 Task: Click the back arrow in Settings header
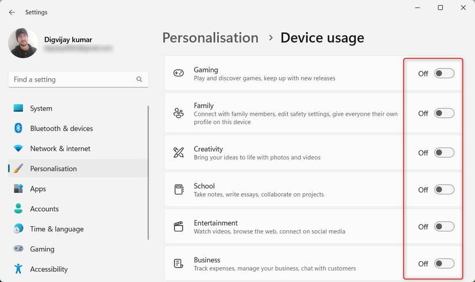coord(12,12)
